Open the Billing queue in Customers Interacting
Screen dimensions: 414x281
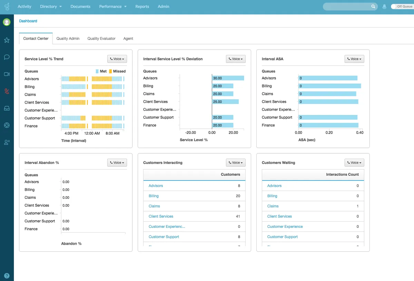tap(153, 196)
